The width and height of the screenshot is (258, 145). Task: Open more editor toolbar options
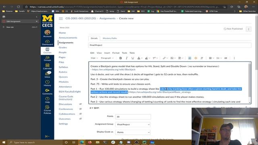(234, 58)
